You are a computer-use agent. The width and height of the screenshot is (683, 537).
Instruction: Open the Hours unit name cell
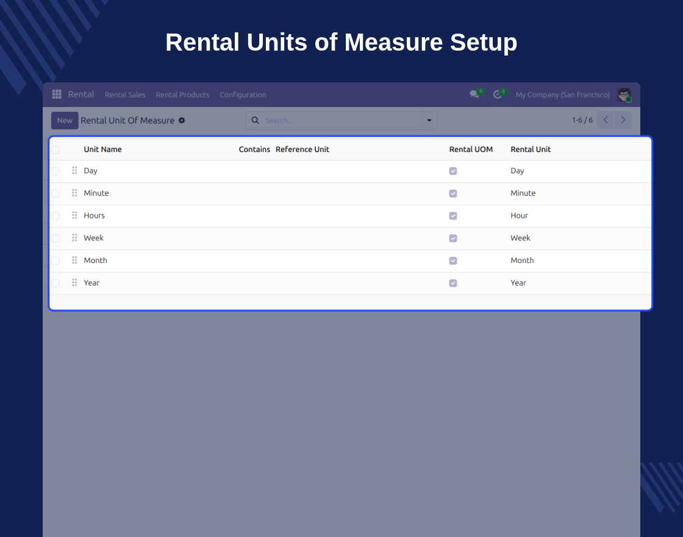pyautogui.click(x=94, y=215)
